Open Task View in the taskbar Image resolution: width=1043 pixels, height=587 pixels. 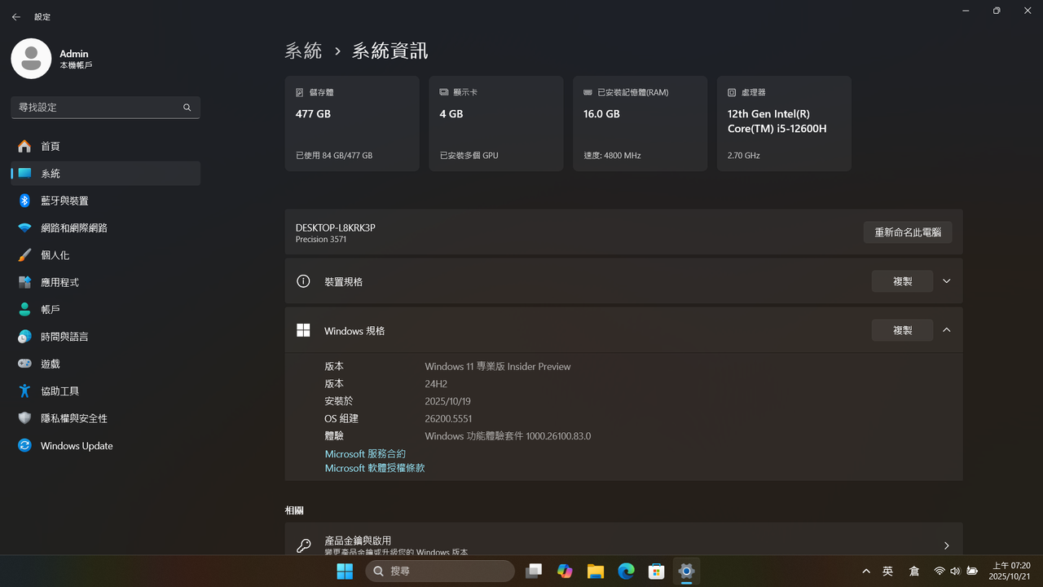click(534, 572)
